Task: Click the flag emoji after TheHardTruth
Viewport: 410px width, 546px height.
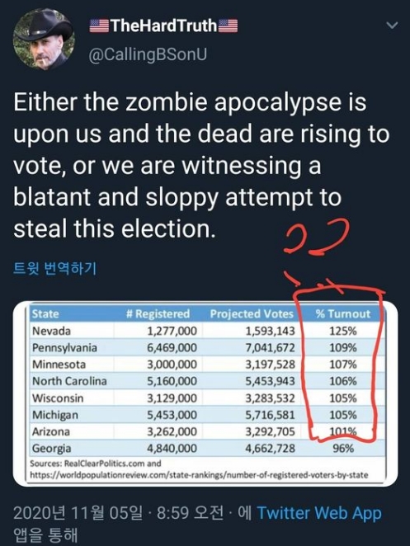Action: [229, 26]
